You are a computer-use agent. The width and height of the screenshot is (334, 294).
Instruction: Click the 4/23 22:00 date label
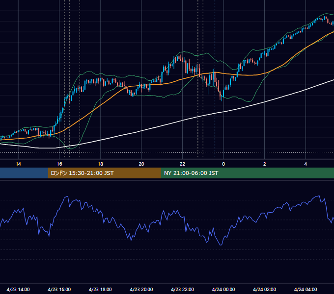(x=182, y=289)
